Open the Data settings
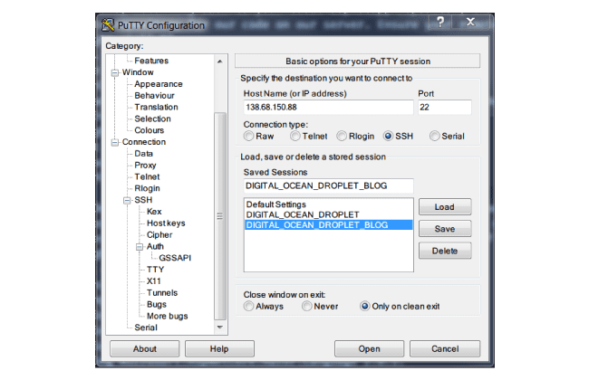Screen dimensions: 589x380 click(x=143, y=154)
